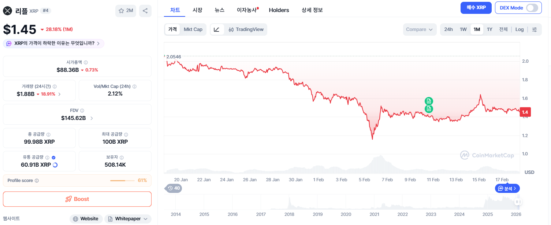Select the 1W time range
Image resolution: width=551 pixels, height=225 pixels.
tap(463, 30)
